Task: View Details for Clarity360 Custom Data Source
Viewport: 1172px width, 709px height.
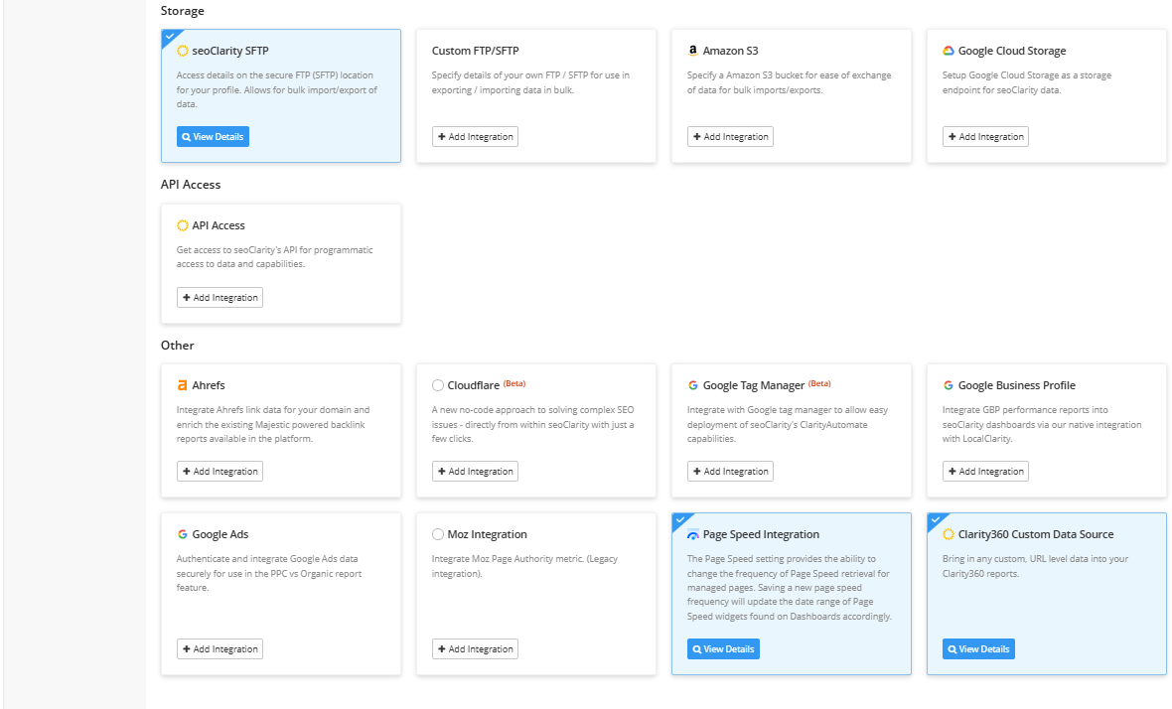Action: (978, 649)
